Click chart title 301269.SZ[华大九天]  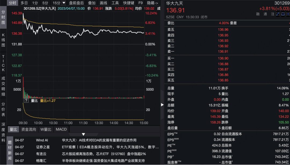click(x=39, y=9)
